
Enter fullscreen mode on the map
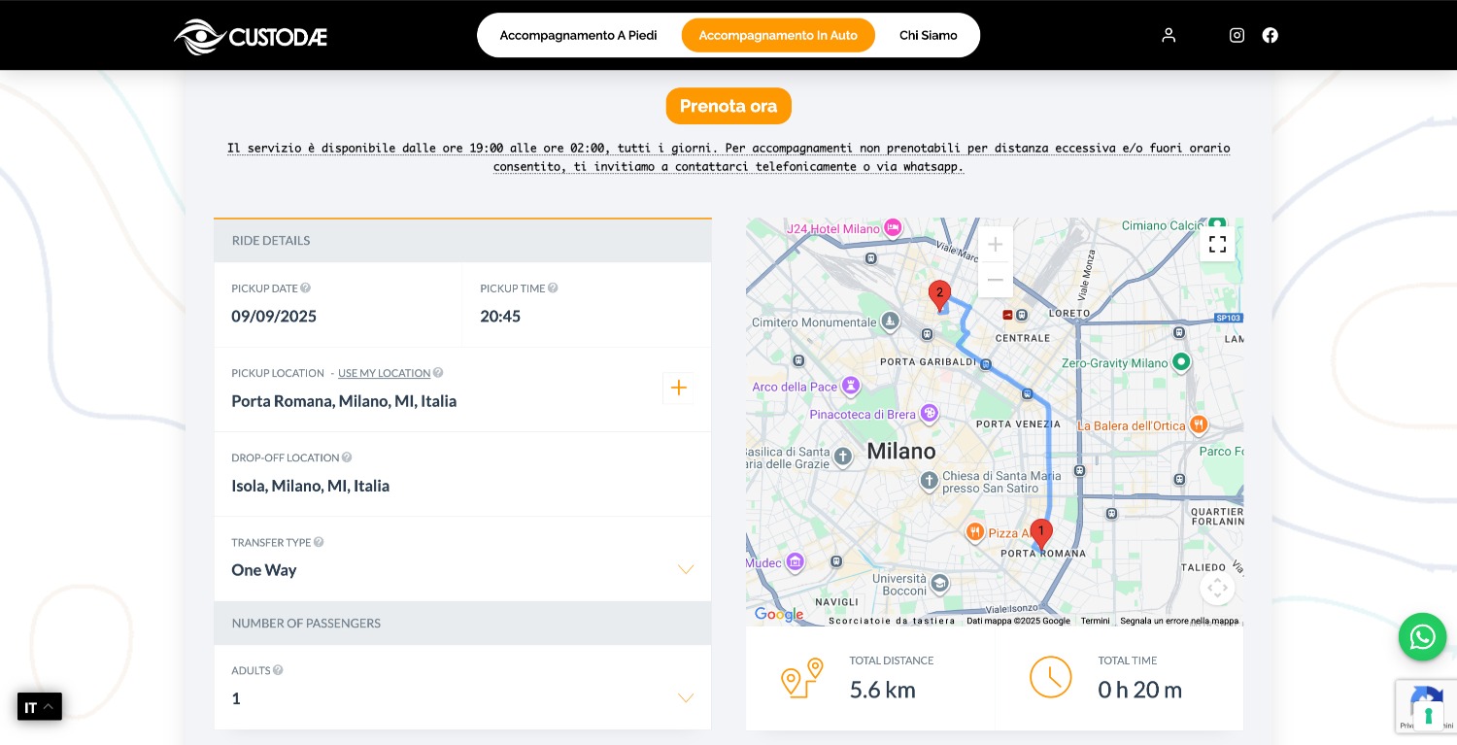point(1217,244)
